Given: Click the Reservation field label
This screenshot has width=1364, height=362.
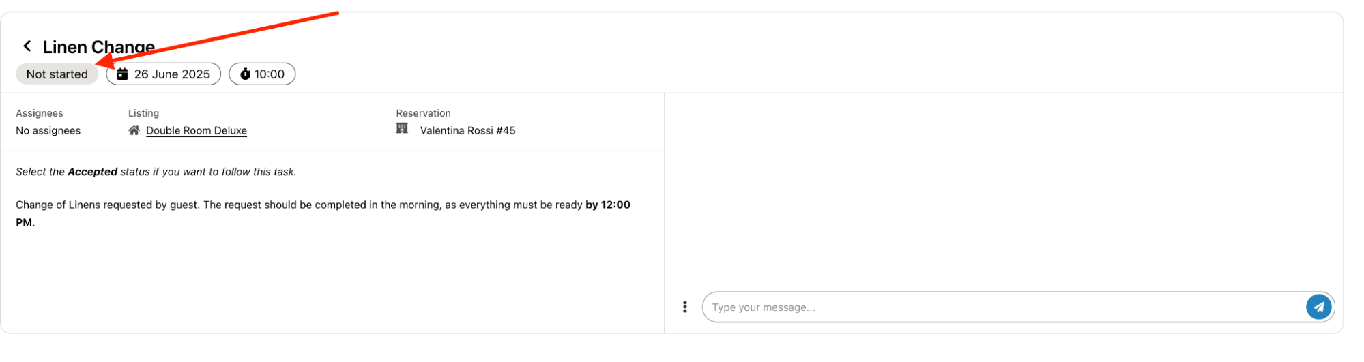Looking at the screenshot, I should [x=423, y=113].
